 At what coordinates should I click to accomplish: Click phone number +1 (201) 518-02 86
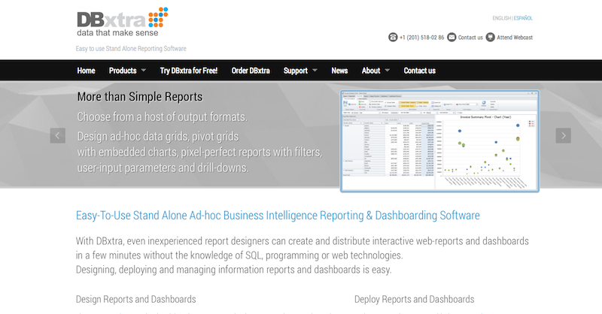tap(421, 38)
